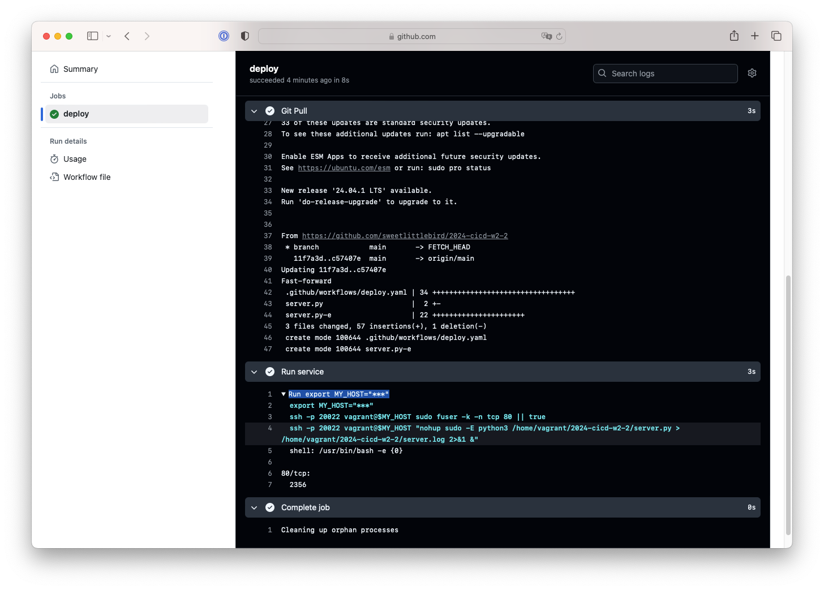This screenshot has width=824, height=590.
Task: Click 'shell: /usr/bin/bash -e {0}' text
Action: click(x=346, y=451)
